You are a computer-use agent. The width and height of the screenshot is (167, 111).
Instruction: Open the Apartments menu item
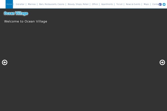point(107,4)
